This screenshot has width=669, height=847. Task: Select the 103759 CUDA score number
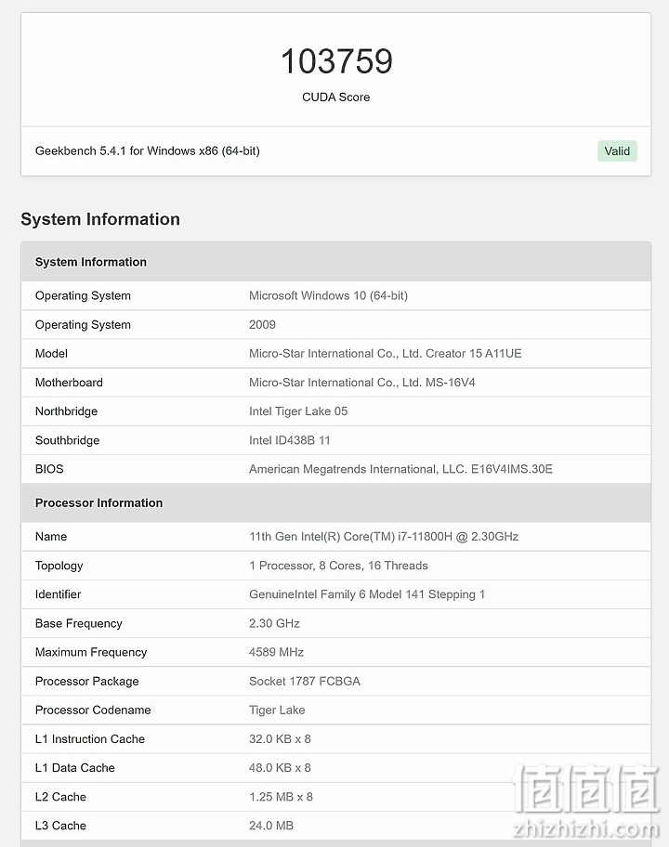pos(336,61)
